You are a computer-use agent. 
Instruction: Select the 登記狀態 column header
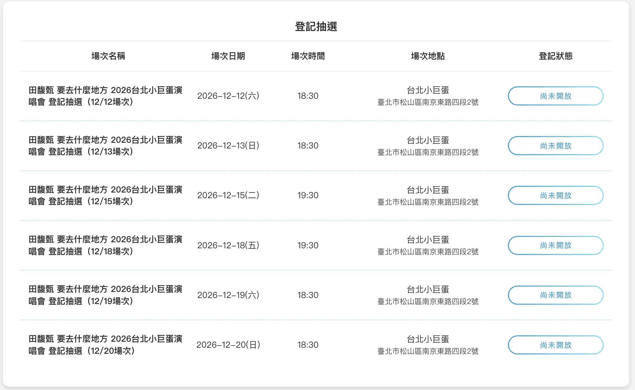[x=556, y=56]
